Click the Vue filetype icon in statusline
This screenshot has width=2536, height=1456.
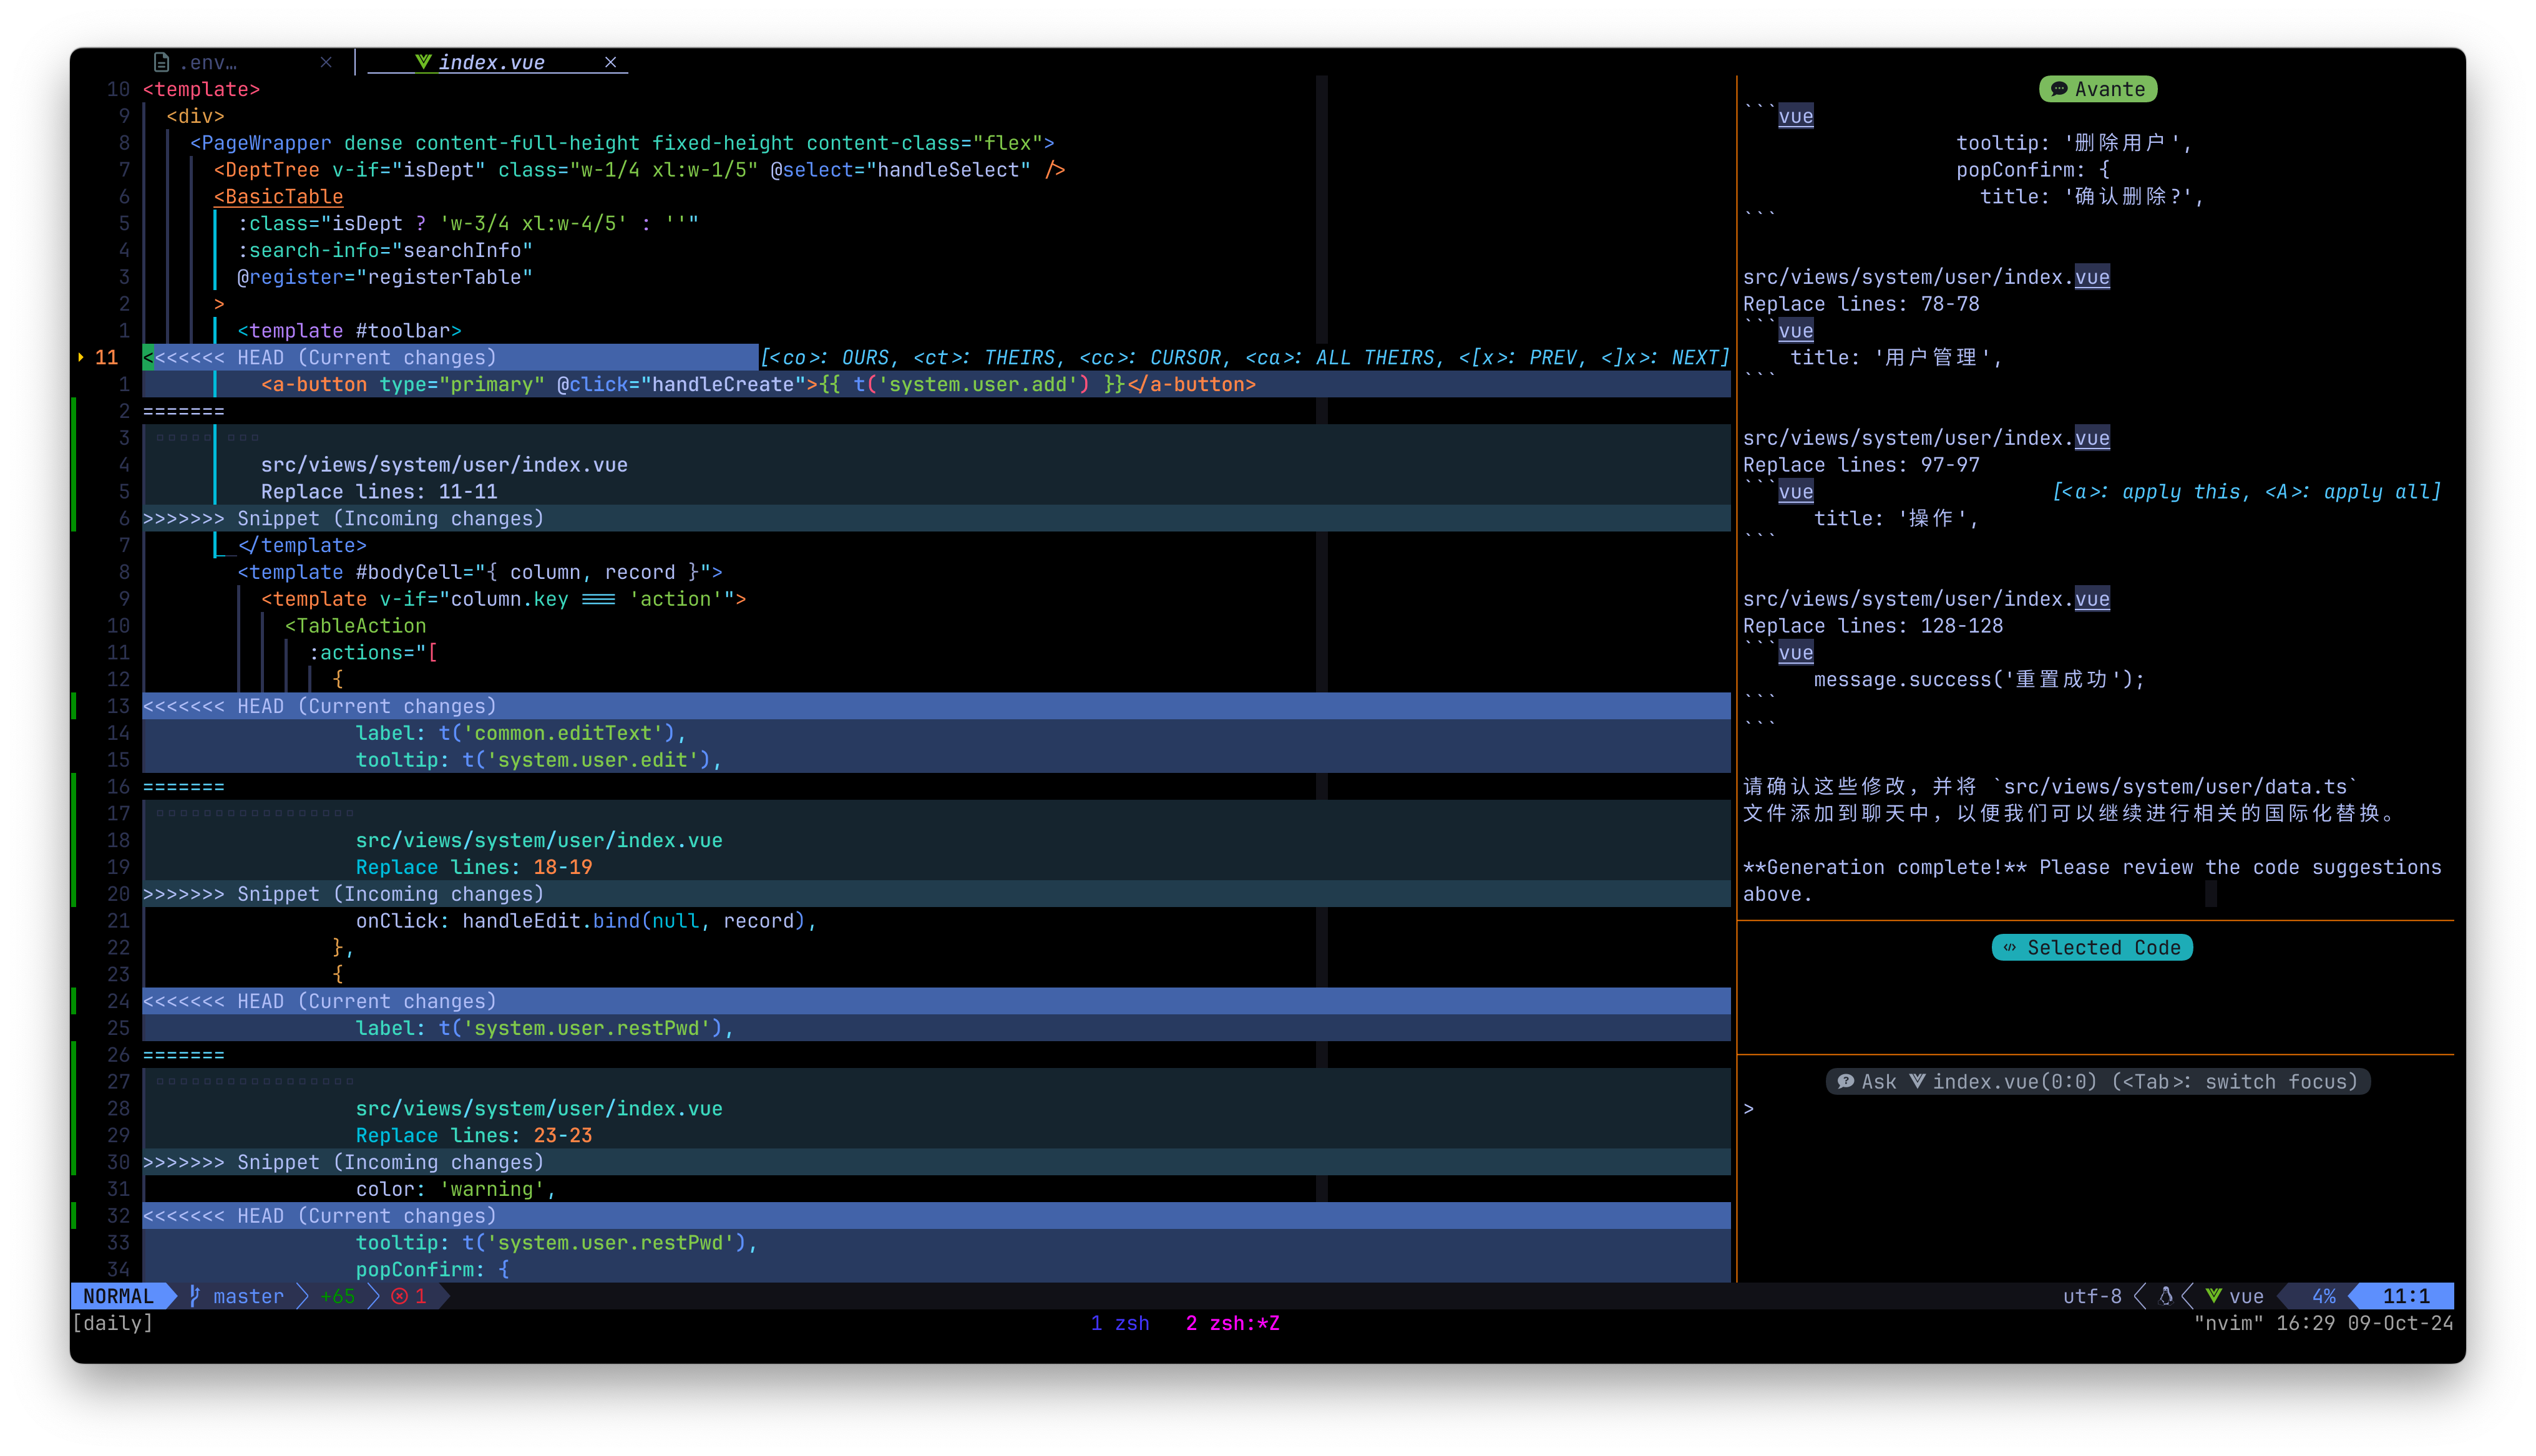pyautogui.click(x=2214, y=1296)
